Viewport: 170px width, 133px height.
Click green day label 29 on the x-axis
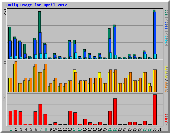(149, 129)
